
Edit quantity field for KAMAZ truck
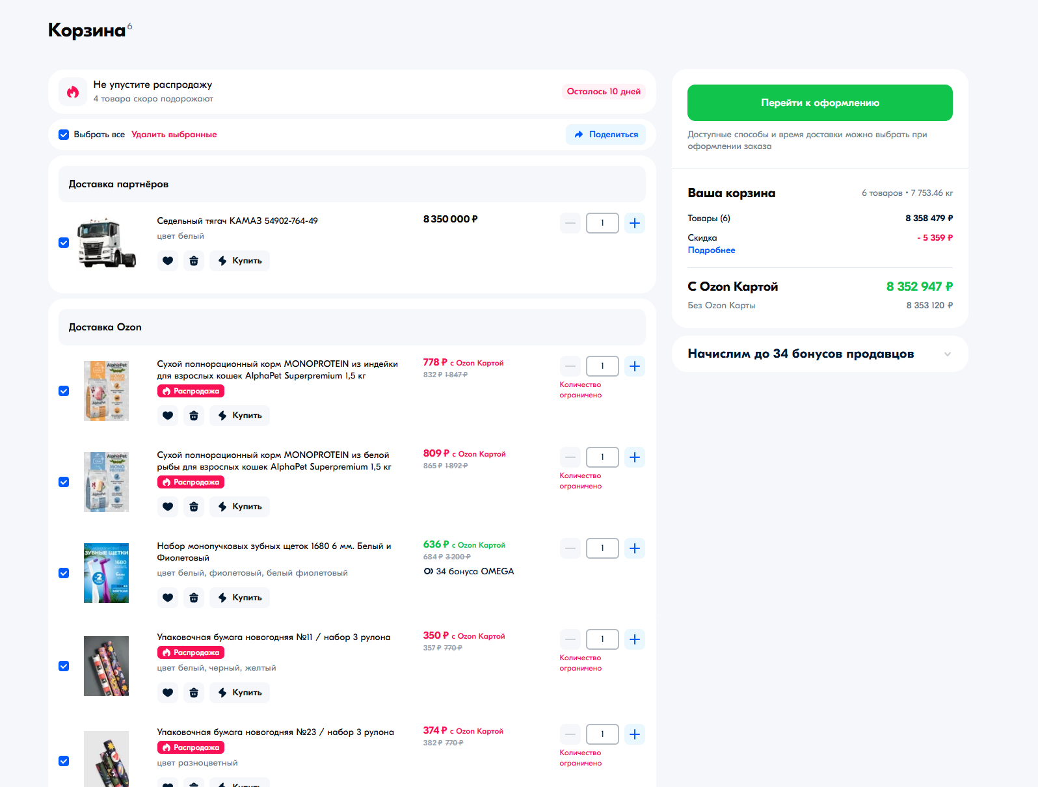[x=602, y=223]
